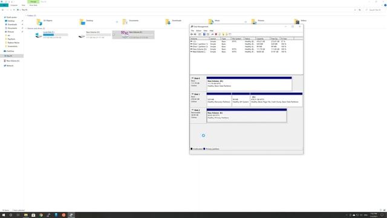Select the (C:) boot partition on Disk 1

[276, 100]
